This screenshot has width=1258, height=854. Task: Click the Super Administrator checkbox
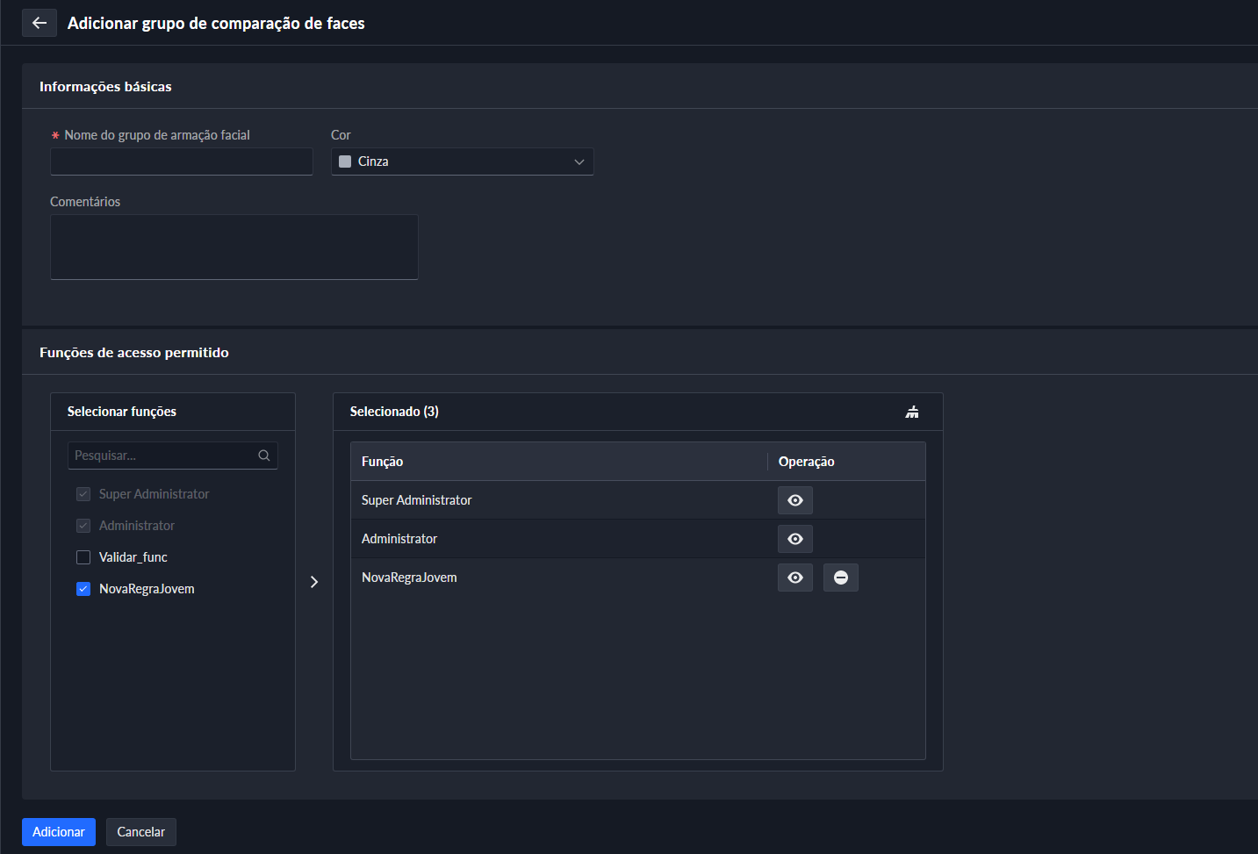[x=83, y=494]
